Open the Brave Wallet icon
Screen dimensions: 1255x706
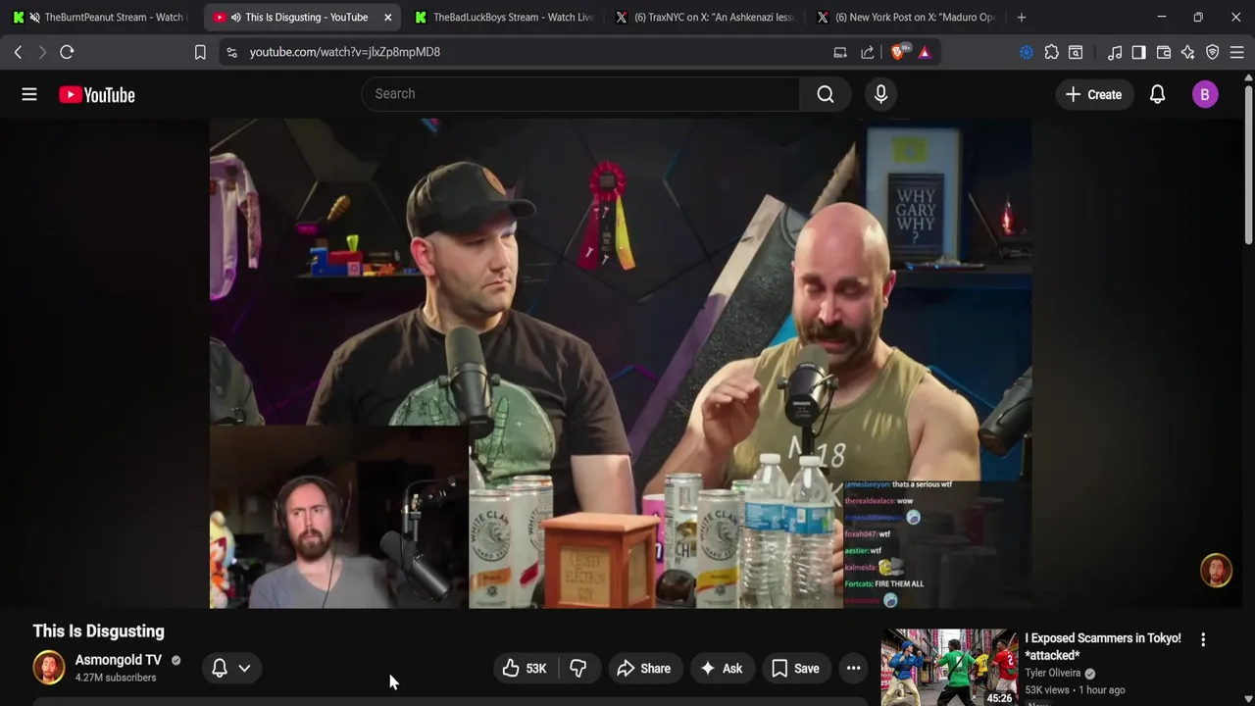(x=1164, y=52)
